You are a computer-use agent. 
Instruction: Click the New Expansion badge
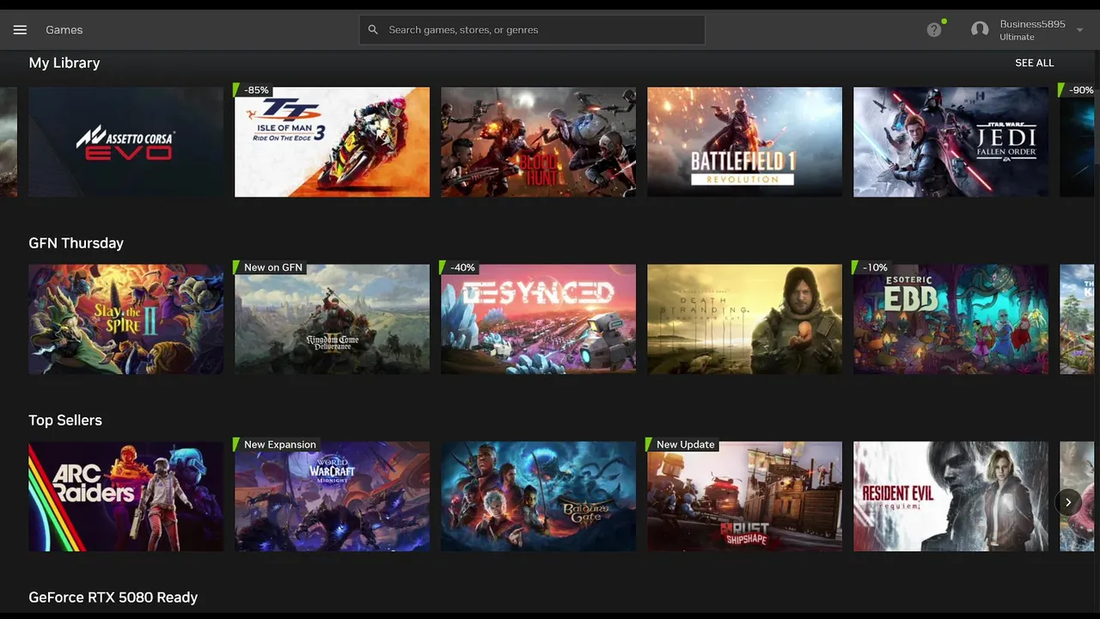point(277,444)
